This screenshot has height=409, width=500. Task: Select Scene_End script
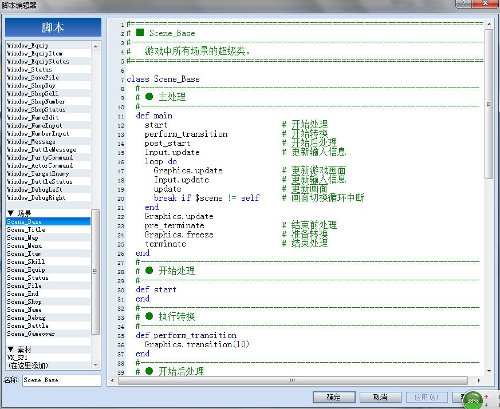click(x=49, y=293)
